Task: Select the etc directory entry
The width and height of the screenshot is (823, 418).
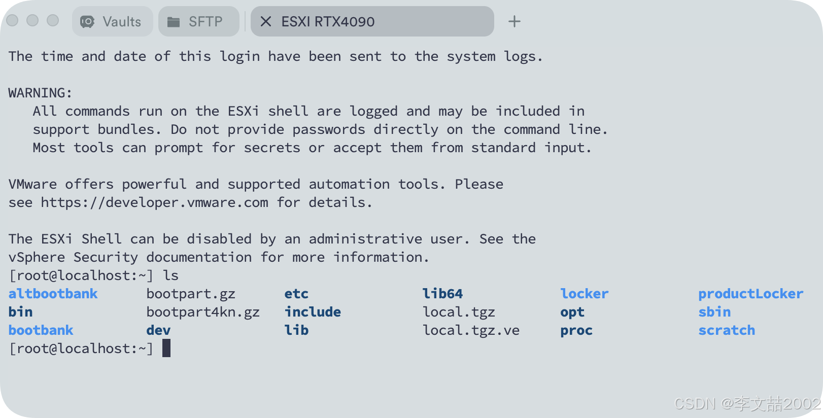Action: [x=296, y=293]
